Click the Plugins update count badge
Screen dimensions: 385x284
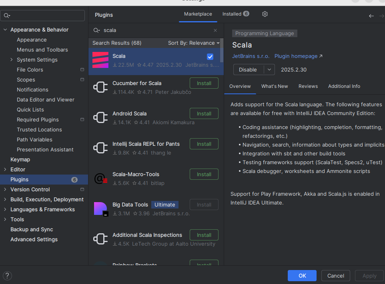[74, 180]
